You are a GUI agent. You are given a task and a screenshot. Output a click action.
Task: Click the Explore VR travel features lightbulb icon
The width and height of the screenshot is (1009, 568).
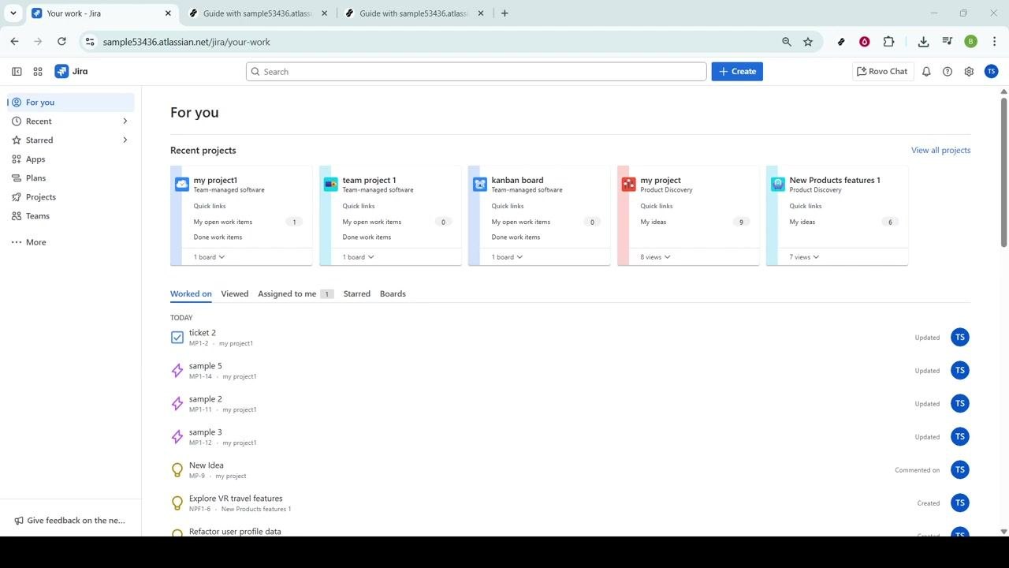(x=177, y=503)
